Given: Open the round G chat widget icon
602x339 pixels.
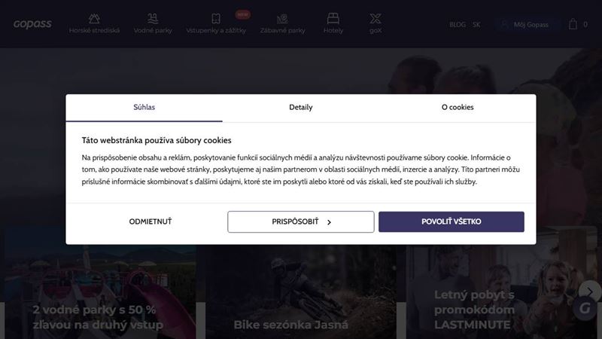Looking at the screenshot, I should point(585,308).
